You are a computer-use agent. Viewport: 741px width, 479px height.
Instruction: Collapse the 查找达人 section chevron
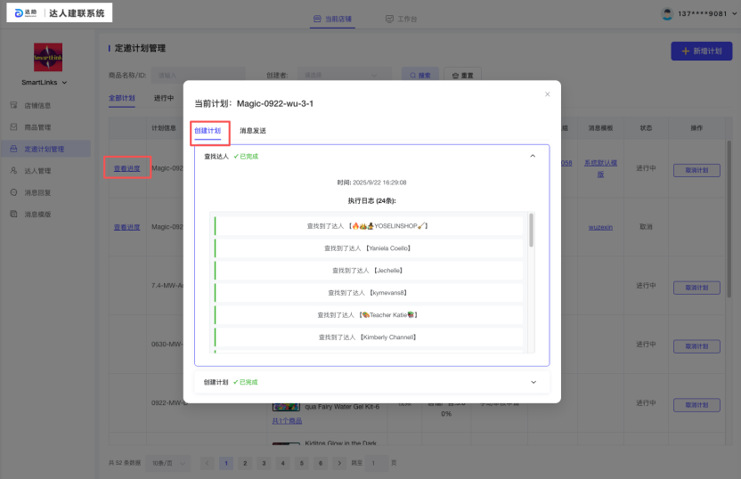tap(533, 156)
